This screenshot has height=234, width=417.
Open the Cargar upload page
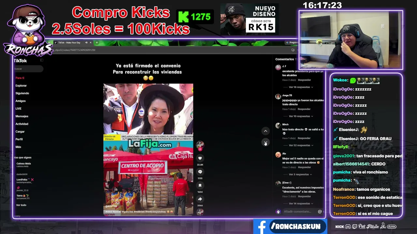tap(20, 132)
